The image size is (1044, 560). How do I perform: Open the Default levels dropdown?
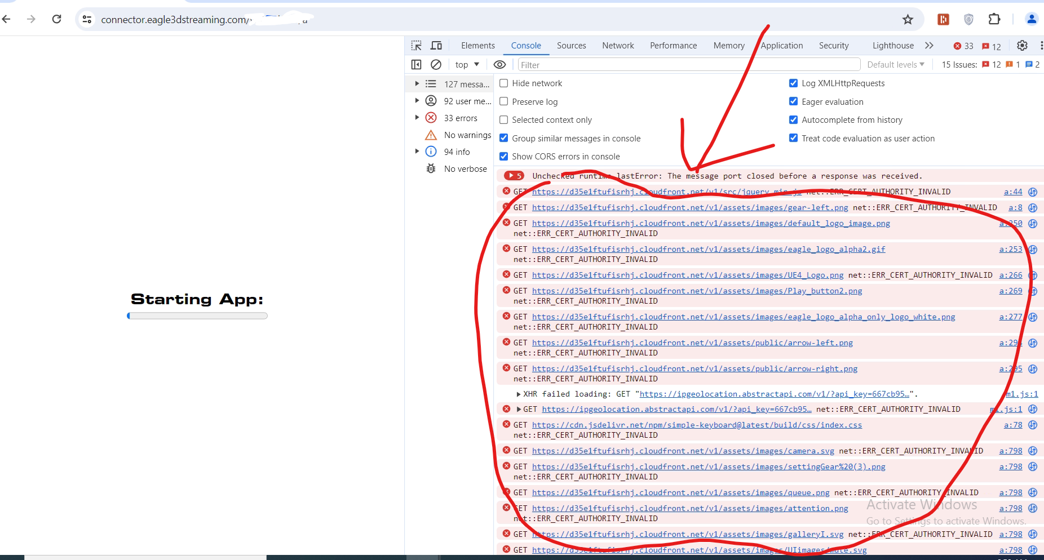pos(895,65)
